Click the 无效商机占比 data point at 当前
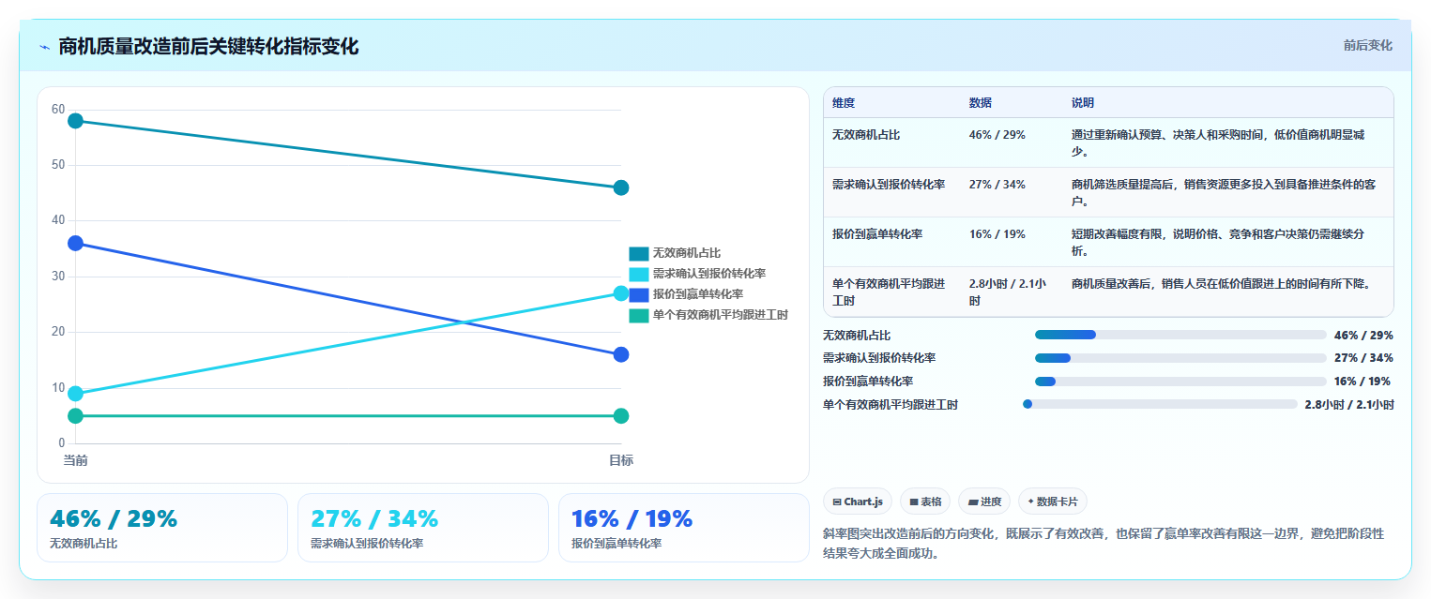Screen dimensions: 1431x599 tap(76, 121)
